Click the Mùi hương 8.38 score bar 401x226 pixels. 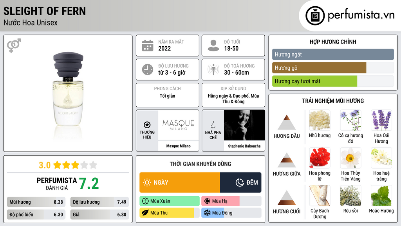pos(36,202)
